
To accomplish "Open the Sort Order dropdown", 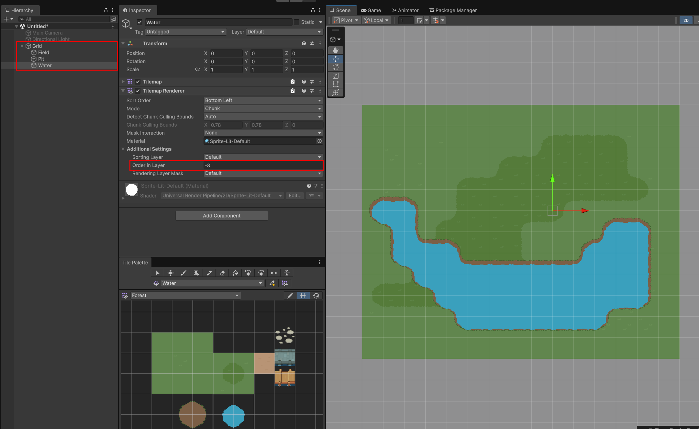I will pos(263,100).
